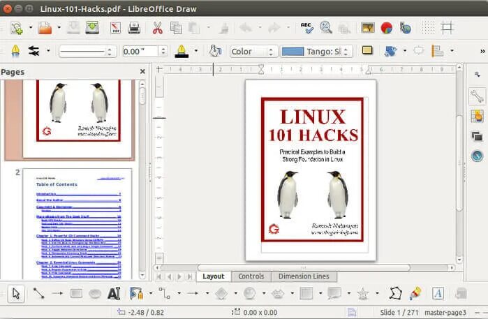
Task: Open the Alignment dropdown arrow
Action: point(452,51)
